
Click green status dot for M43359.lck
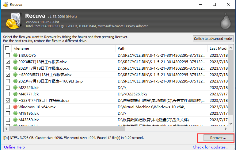(15, 120)
